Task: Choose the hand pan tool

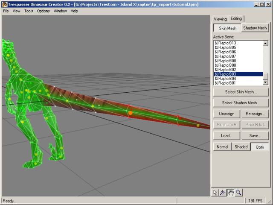Action: click(231, 193)
